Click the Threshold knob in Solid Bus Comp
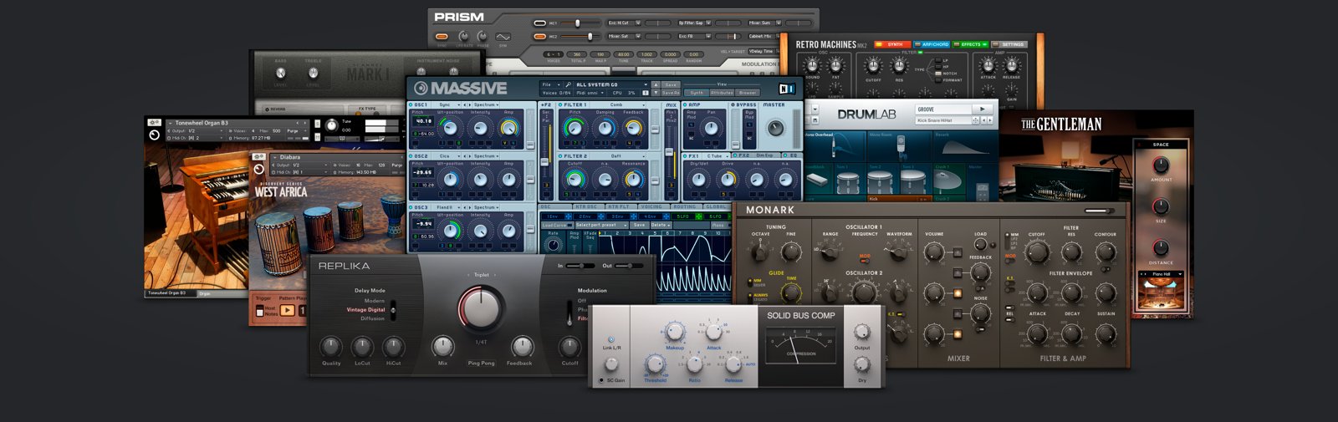1338x422 pixels. click(x=655, y=364)
